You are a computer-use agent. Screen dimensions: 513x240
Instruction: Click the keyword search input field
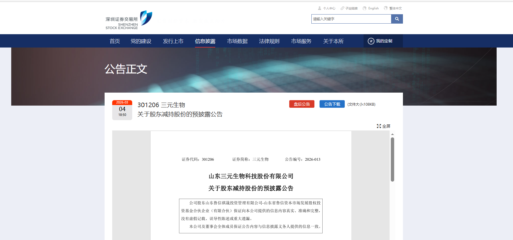tap(351, 19)
